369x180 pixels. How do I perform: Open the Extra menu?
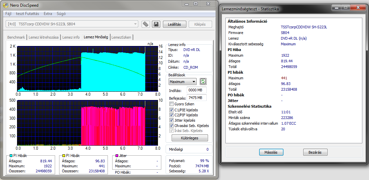[48, 14]
